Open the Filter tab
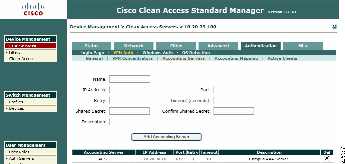345x164 pixels. coord(176,46)
